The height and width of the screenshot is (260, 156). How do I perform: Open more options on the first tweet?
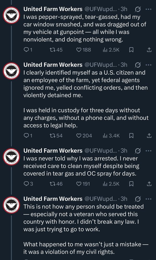[x=148, y=9]
